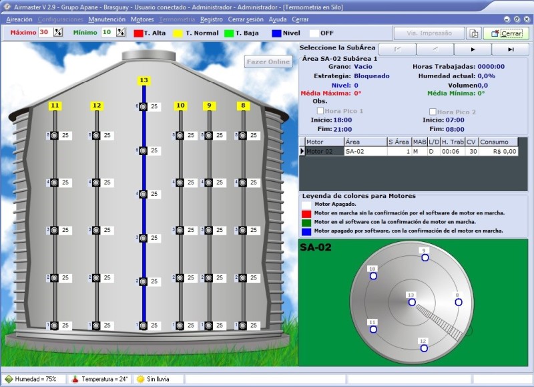This screenshot has width=534, height=387.
Task: Select the Motor 02 row in table
Action: [319, 152]
